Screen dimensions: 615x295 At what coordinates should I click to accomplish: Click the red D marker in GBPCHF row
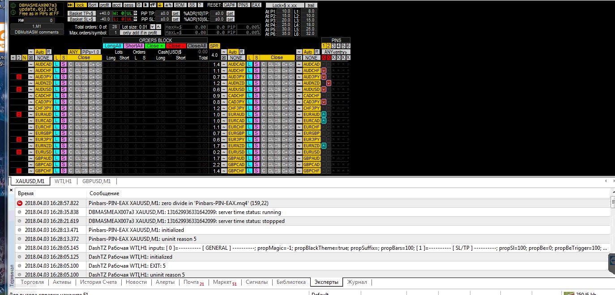(19, 171)
